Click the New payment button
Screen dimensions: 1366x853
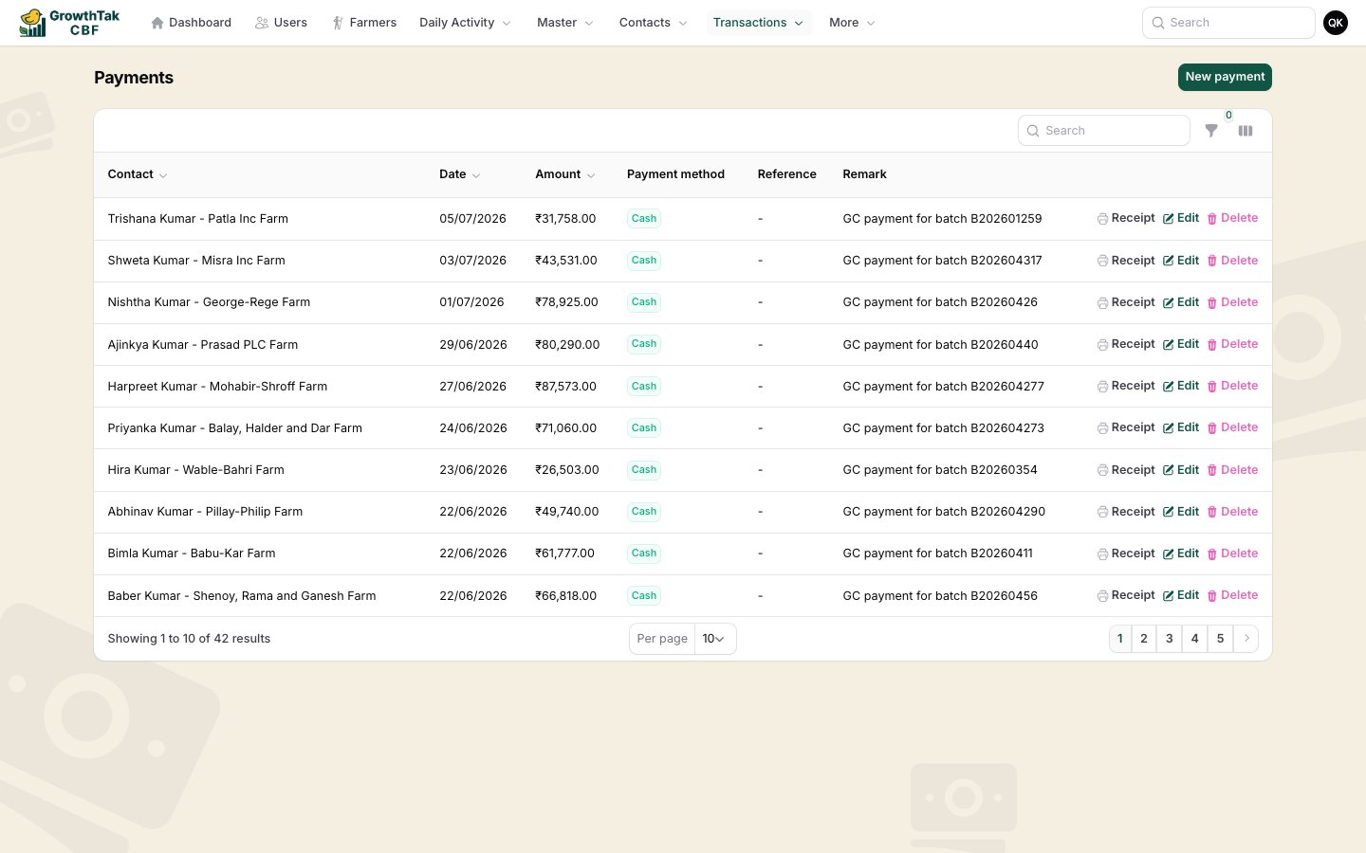1225,77
